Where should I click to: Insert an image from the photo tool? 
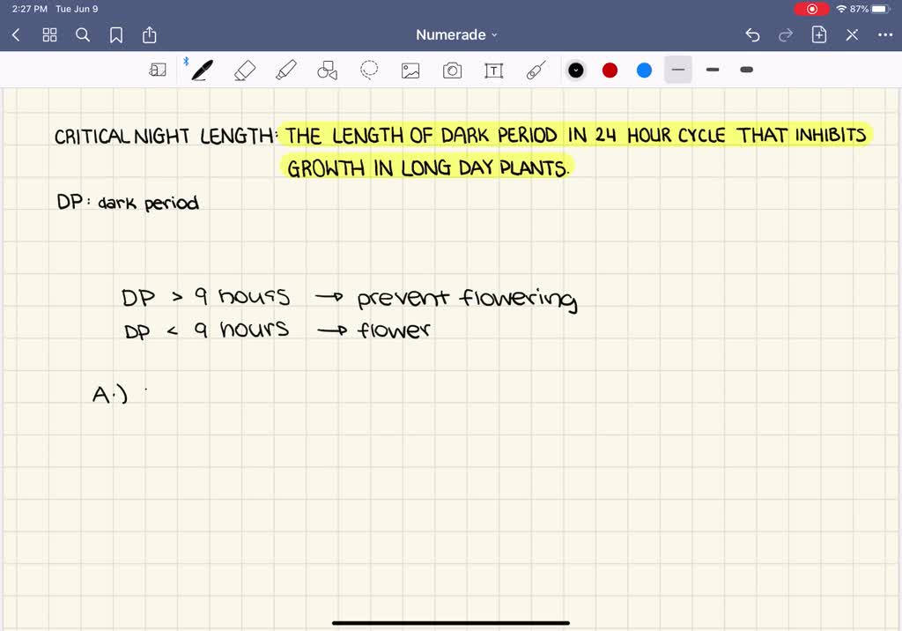point(410,70)
